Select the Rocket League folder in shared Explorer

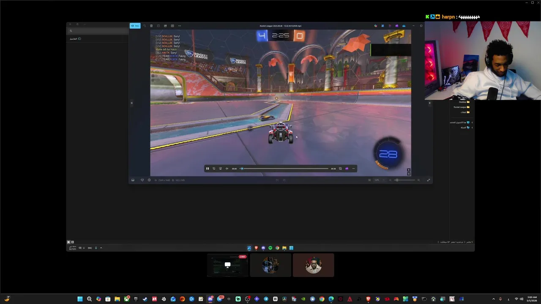point(462,107)
